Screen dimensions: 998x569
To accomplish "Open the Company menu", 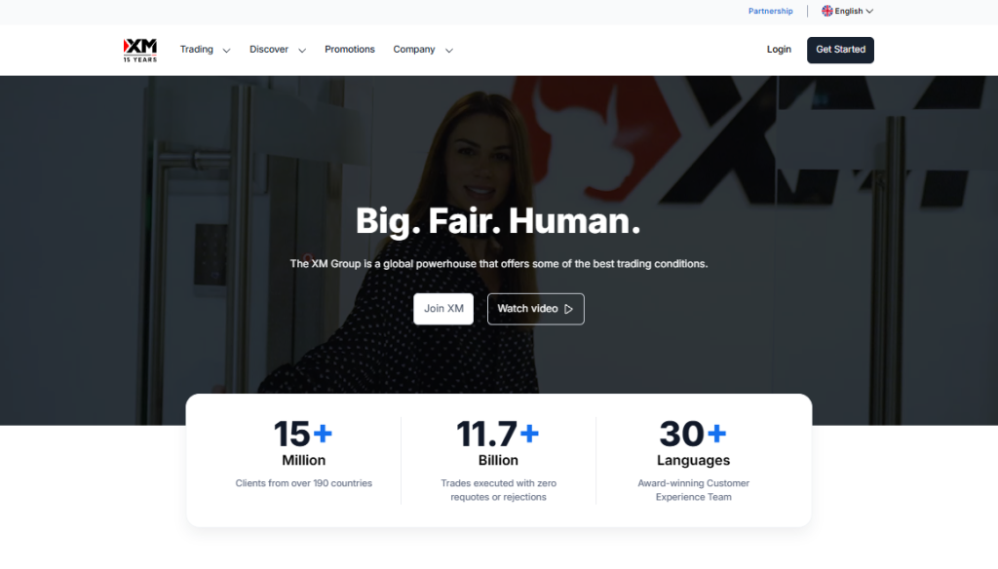I will (x=413, y=50).
